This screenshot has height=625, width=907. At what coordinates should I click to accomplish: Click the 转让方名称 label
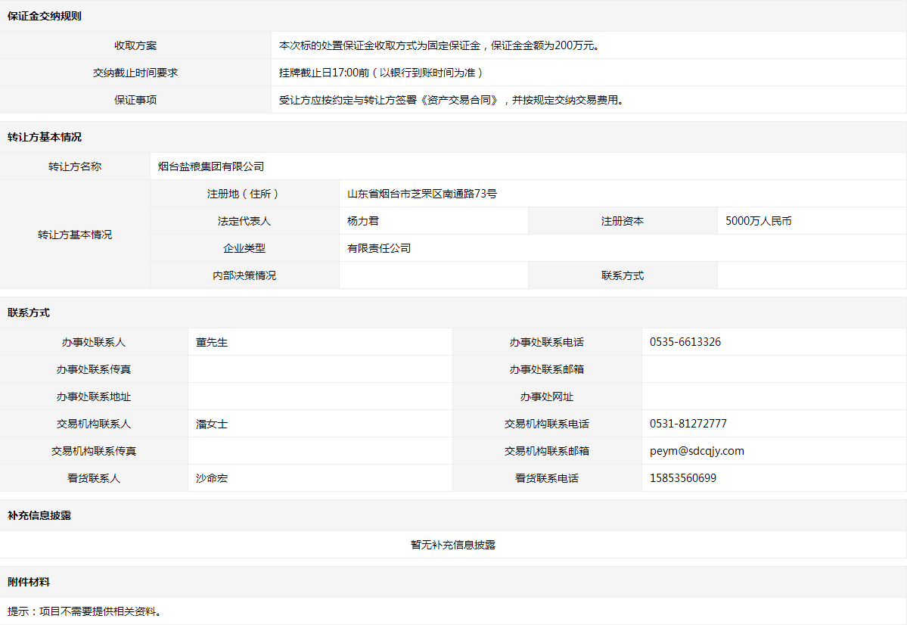coord(75,166)
